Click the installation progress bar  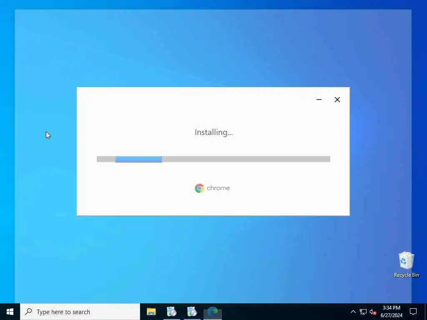213,159
